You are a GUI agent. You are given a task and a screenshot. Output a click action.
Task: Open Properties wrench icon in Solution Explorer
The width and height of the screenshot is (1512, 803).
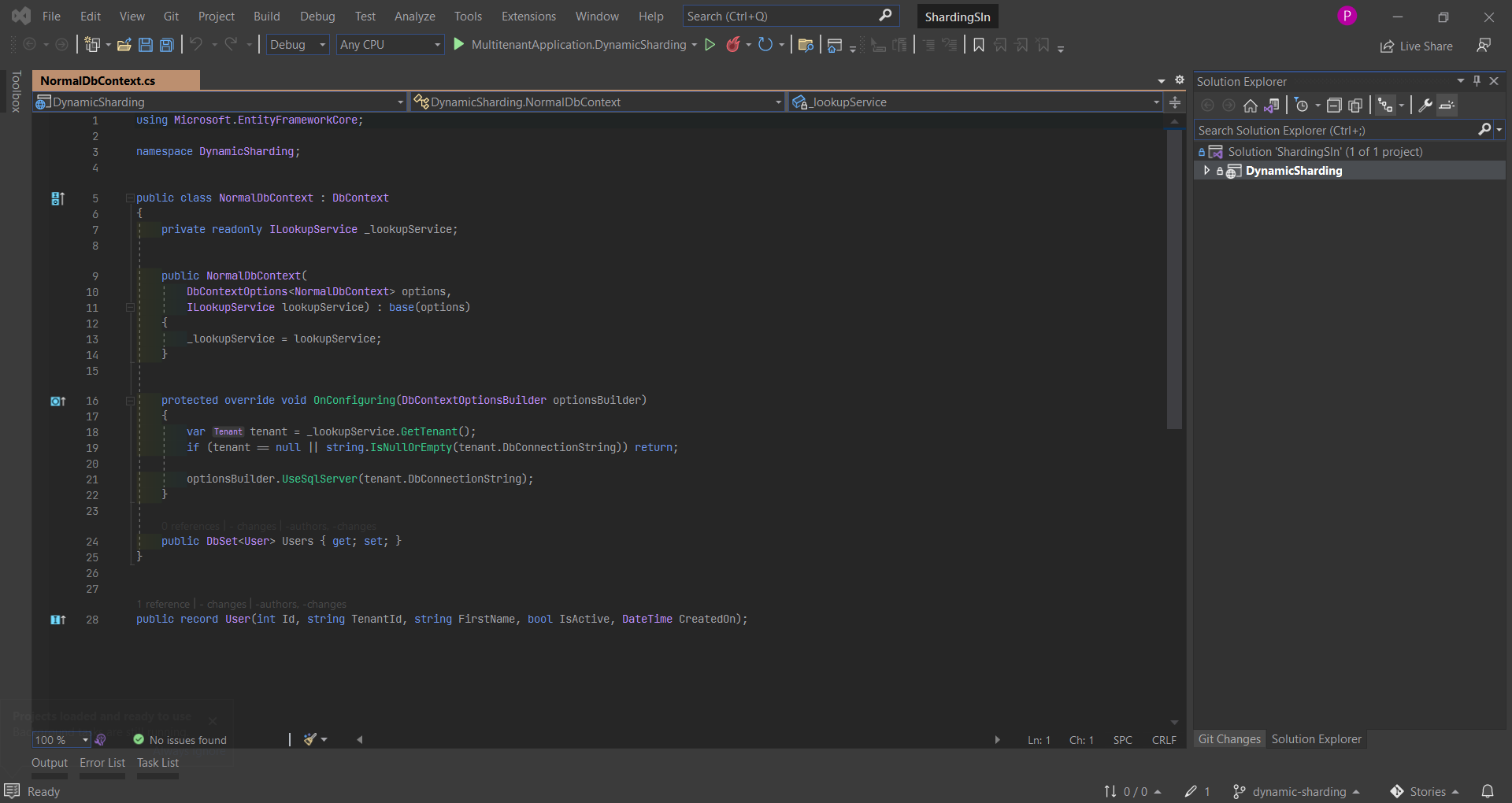1425,105
